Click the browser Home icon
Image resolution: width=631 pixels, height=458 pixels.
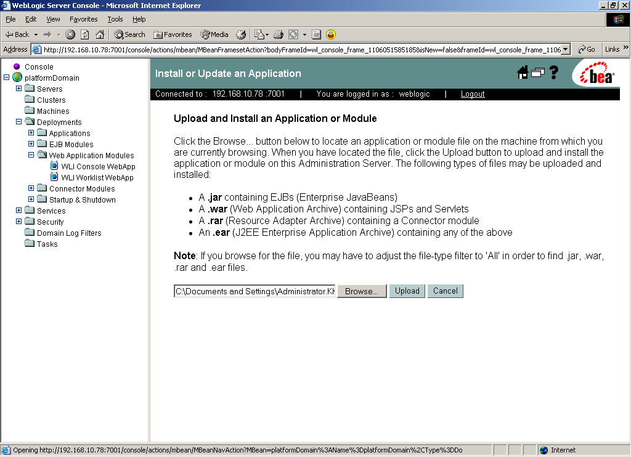tap(100, 34)
